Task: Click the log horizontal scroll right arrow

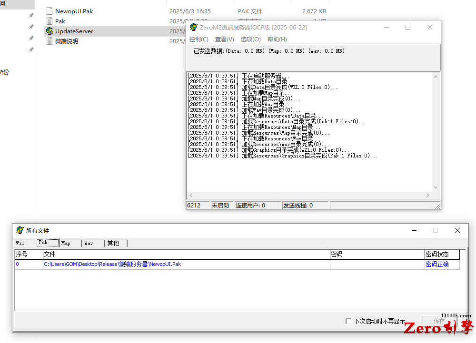Action: 428,196
